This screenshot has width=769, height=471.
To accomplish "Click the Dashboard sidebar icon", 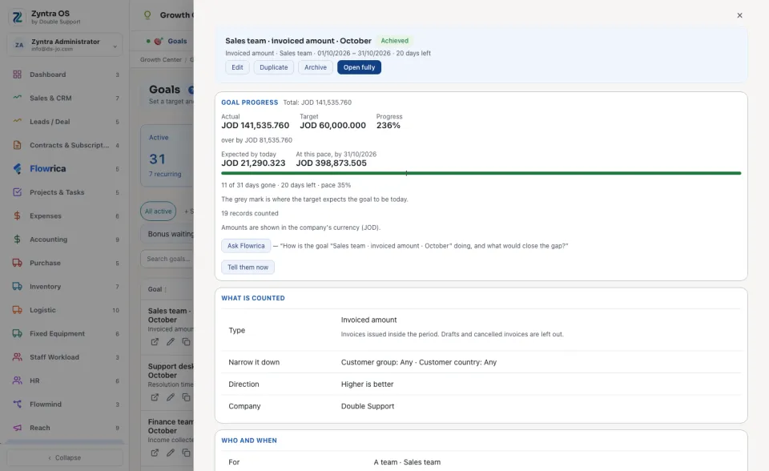I will 17,74.
